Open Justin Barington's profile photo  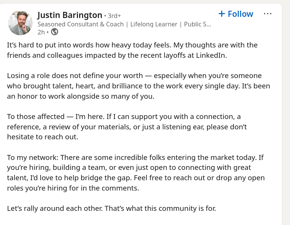(20, 23)
